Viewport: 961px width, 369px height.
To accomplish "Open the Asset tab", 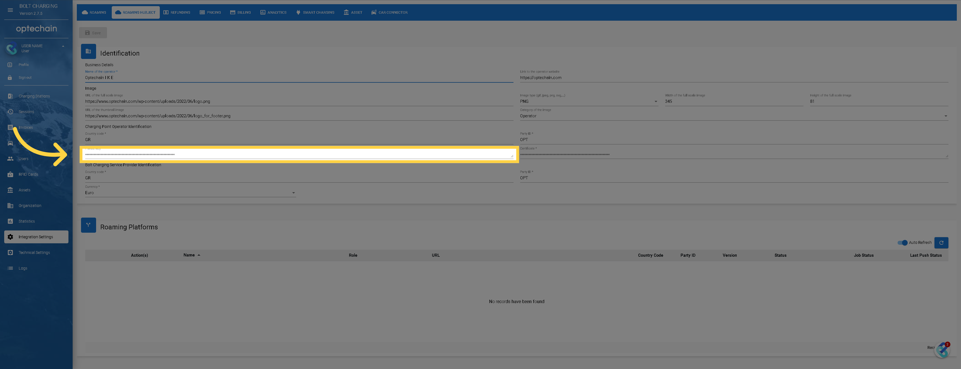I will coord(353,12).
